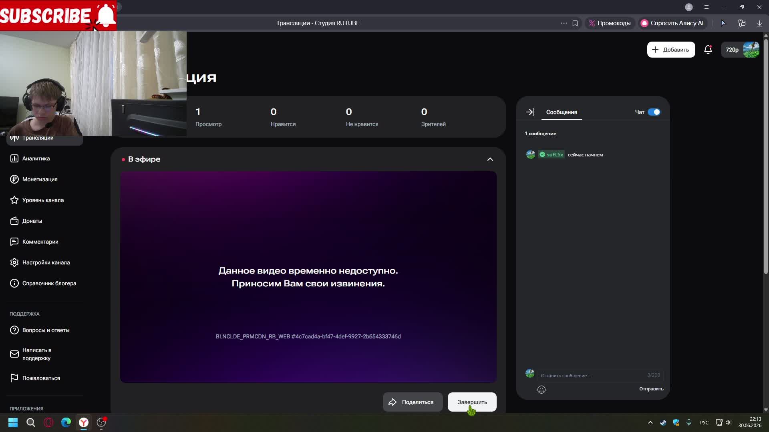Click Поделиться button
Image resolution: width=769 pixels, height=432 pixels.
413,402
